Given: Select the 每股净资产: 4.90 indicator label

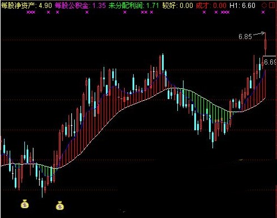Looking at the screenshot, I should click(26, 5).
